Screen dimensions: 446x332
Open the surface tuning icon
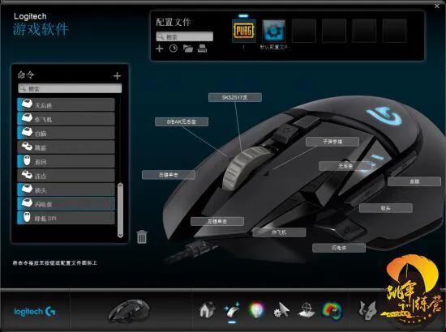coord(307,310)
